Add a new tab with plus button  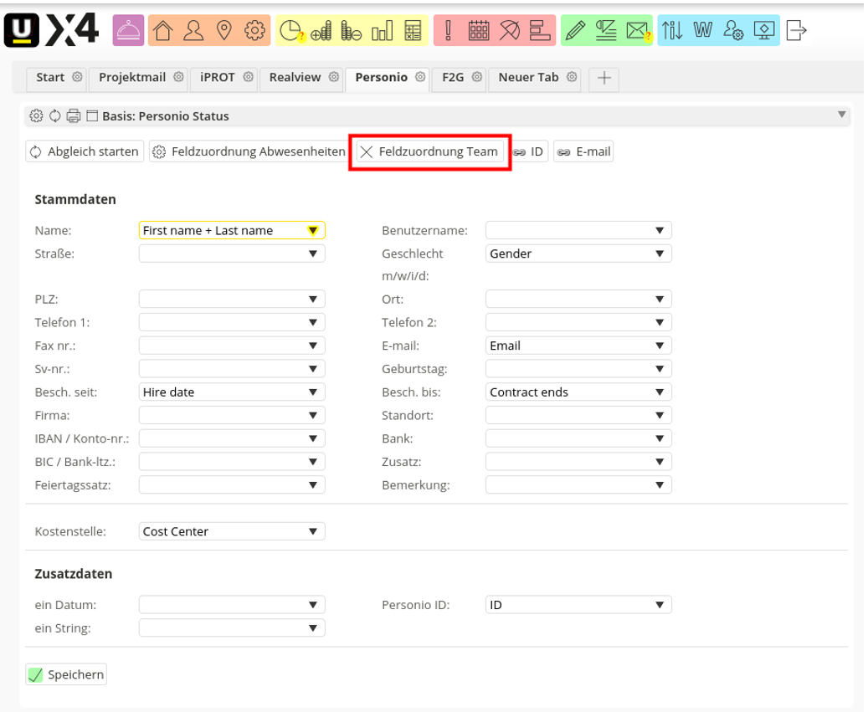[603, 78]
